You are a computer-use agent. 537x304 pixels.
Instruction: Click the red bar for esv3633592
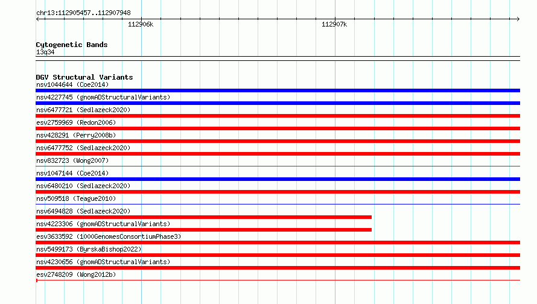(278, 242)
